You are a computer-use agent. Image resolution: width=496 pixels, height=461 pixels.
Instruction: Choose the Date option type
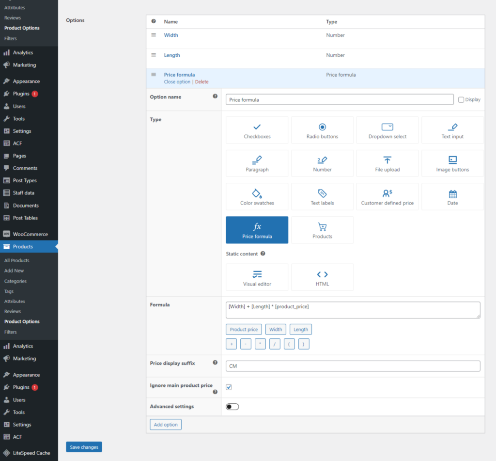(452, 196)
